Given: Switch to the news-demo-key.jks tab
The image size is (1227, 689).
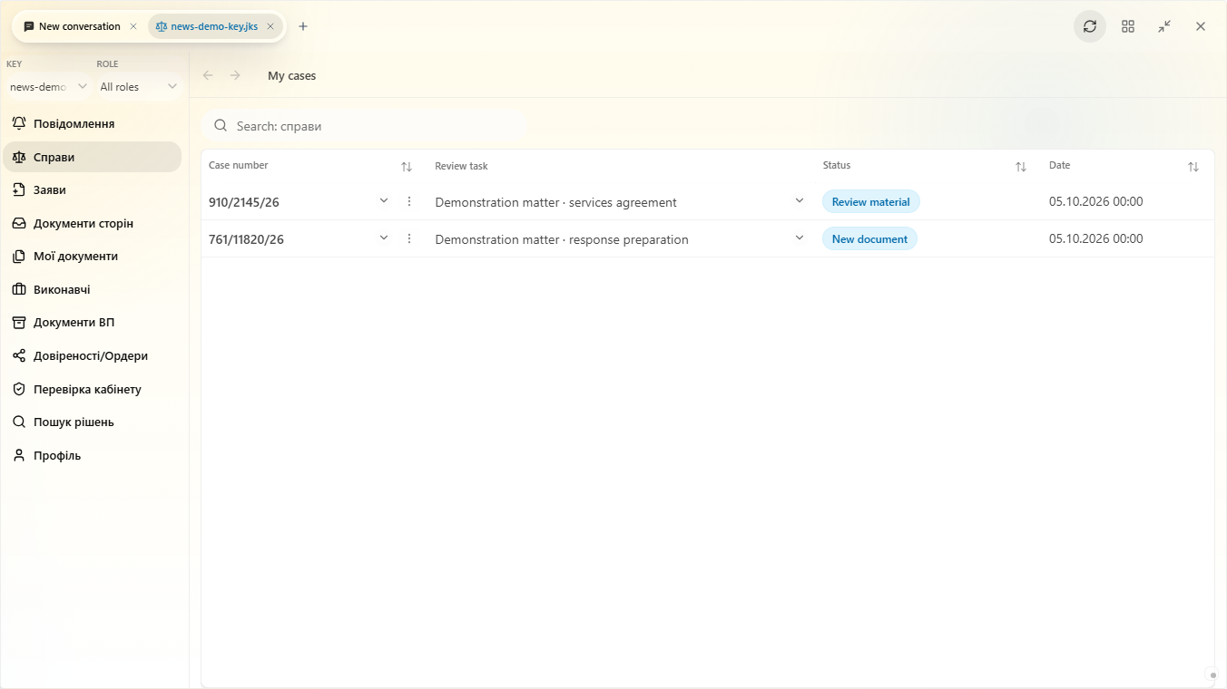Looking at the screenshot, I should [215, 26].
